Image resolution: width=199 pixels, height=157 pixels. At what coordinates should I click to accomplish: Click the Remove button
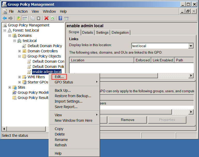(128, 120)
